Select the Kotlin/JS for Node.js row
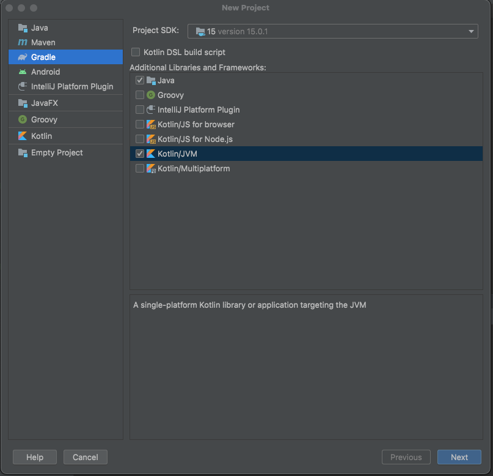The height and width of the screenshot is (476, 493). [x=195, y=139]
